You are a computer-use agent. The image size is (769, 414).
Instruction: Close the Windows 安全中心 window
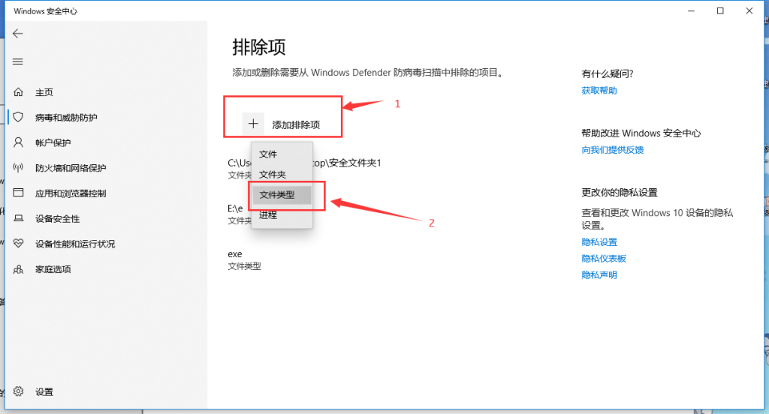pyautogui.click(x=749, y=10)
